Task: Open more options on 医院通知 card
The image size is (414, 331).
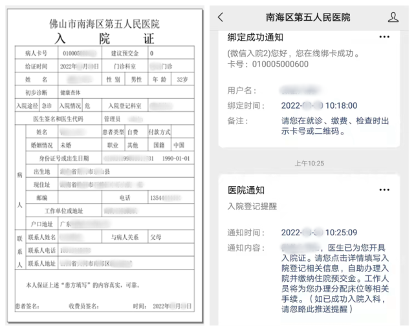Action: point(384,190)
